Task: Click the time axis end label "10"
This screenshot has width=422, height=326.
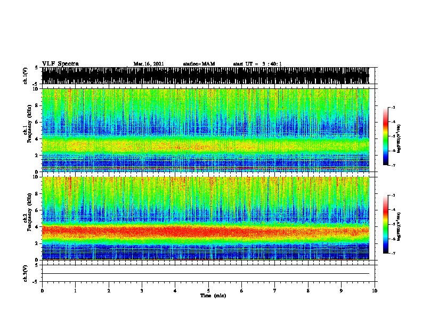Action: point(375,291)
